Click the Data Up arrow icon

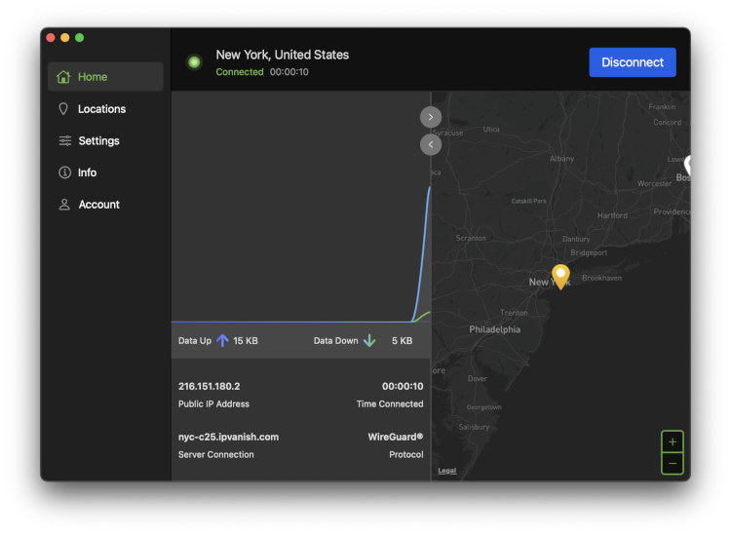tap(222, 341)
